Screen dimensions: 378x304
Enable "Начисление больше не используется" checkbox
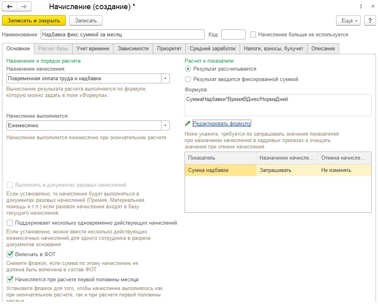[x=253, y=34]
